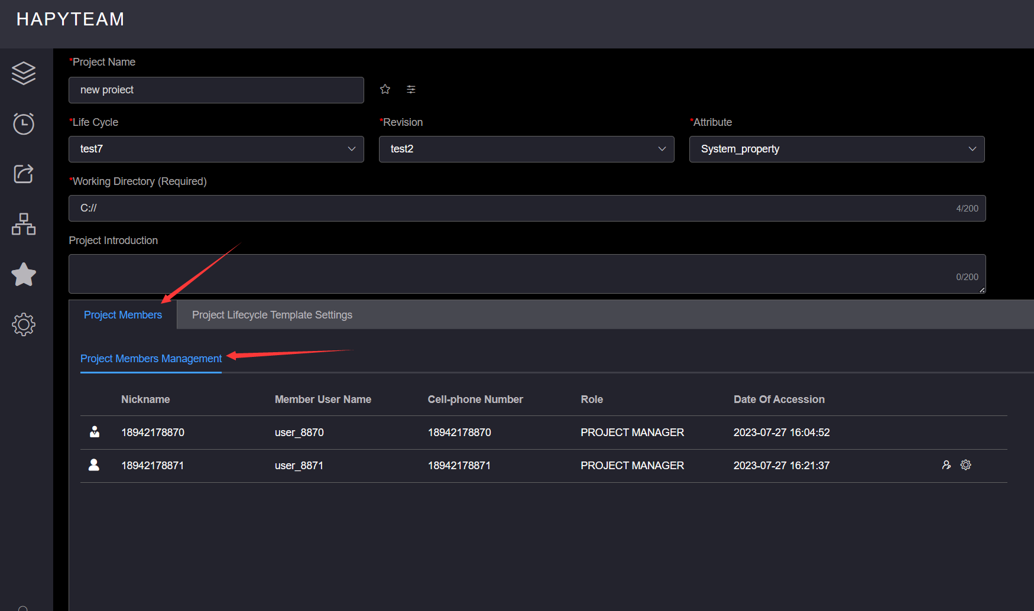
Task: Click avatar icon of user_8870 row
Action: (95, 432)
